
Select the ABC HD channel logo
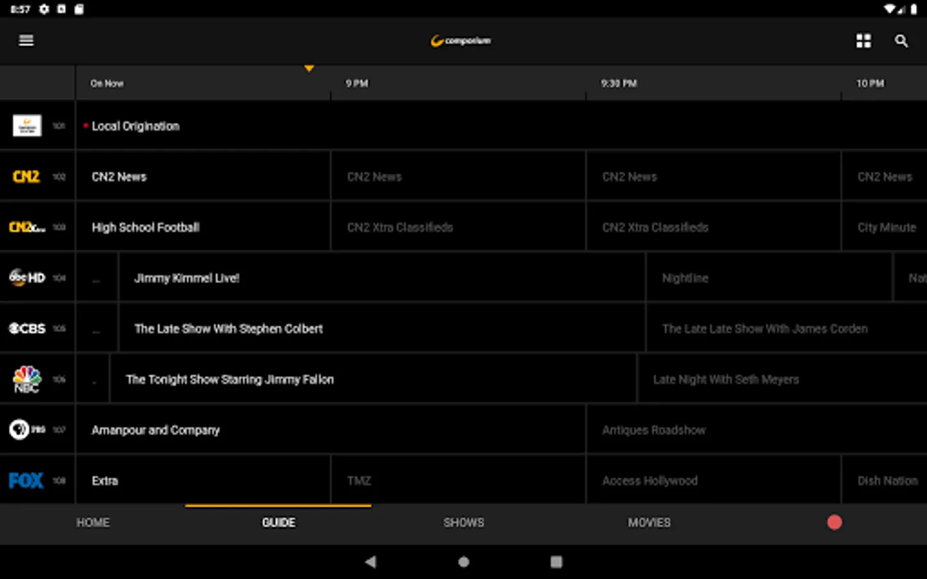(x=27, y=277)
